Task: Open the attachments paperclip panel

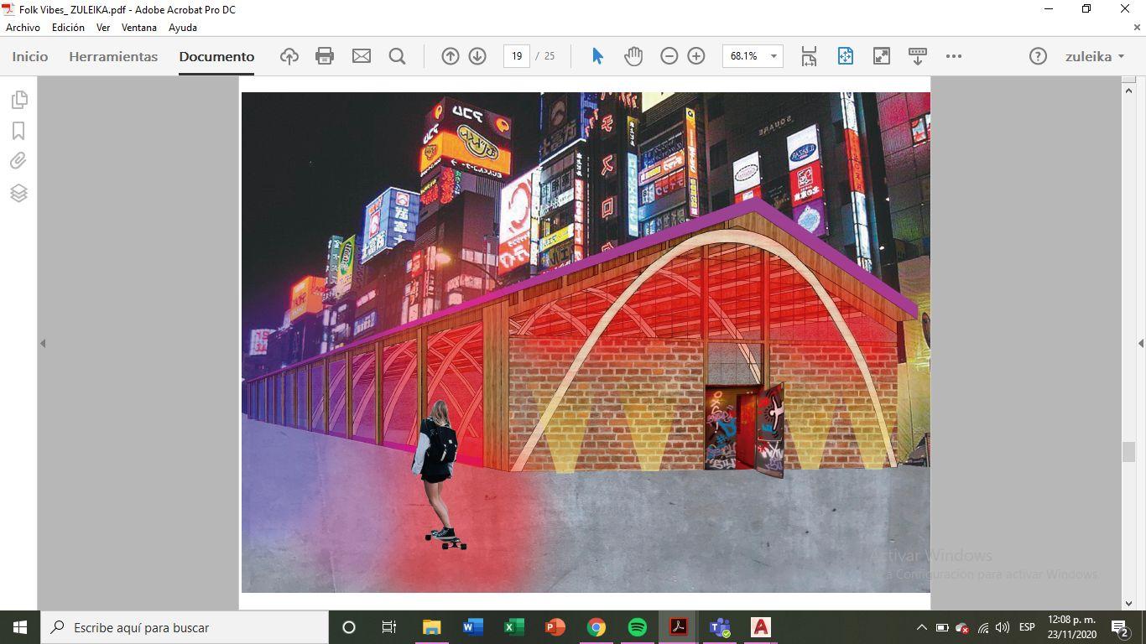Action: [18, 161]
